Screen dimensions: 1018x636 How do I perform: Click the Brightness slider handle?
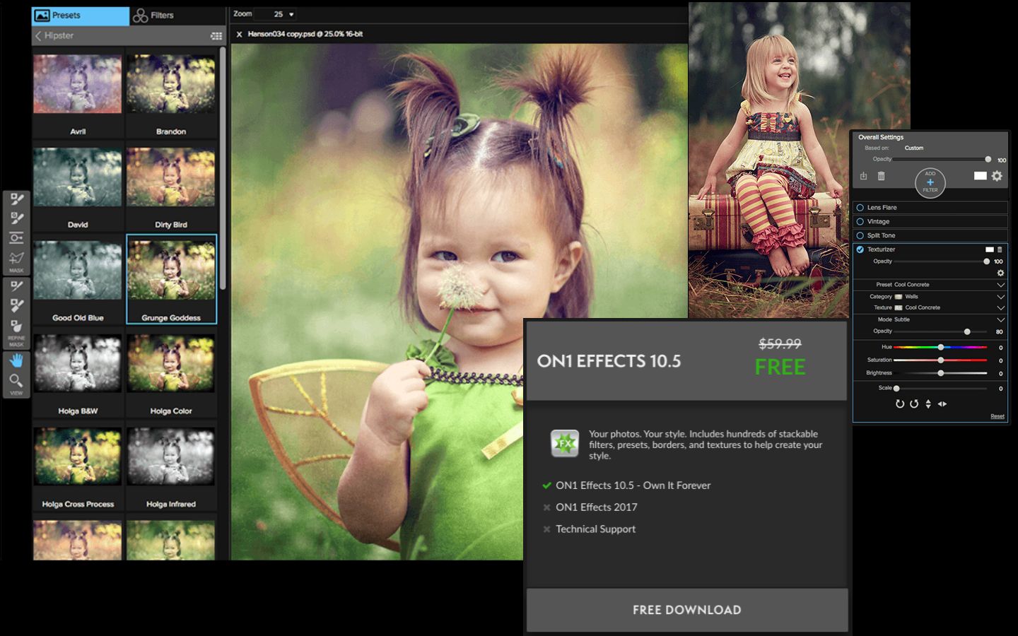click(x=941, y=373)
